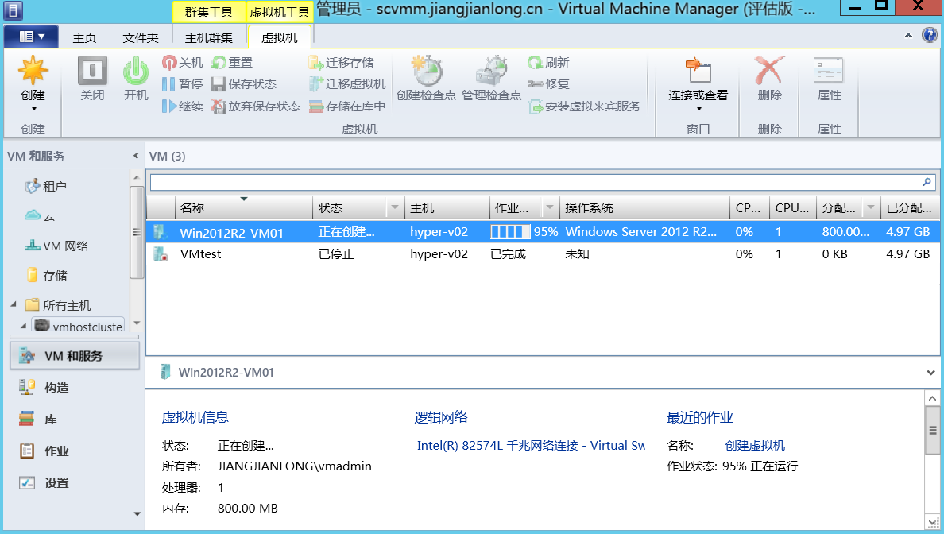The image size is (944, 534).
Task: Switch to the Host Cluster (主机群集) tab
Action: point(208,37)
